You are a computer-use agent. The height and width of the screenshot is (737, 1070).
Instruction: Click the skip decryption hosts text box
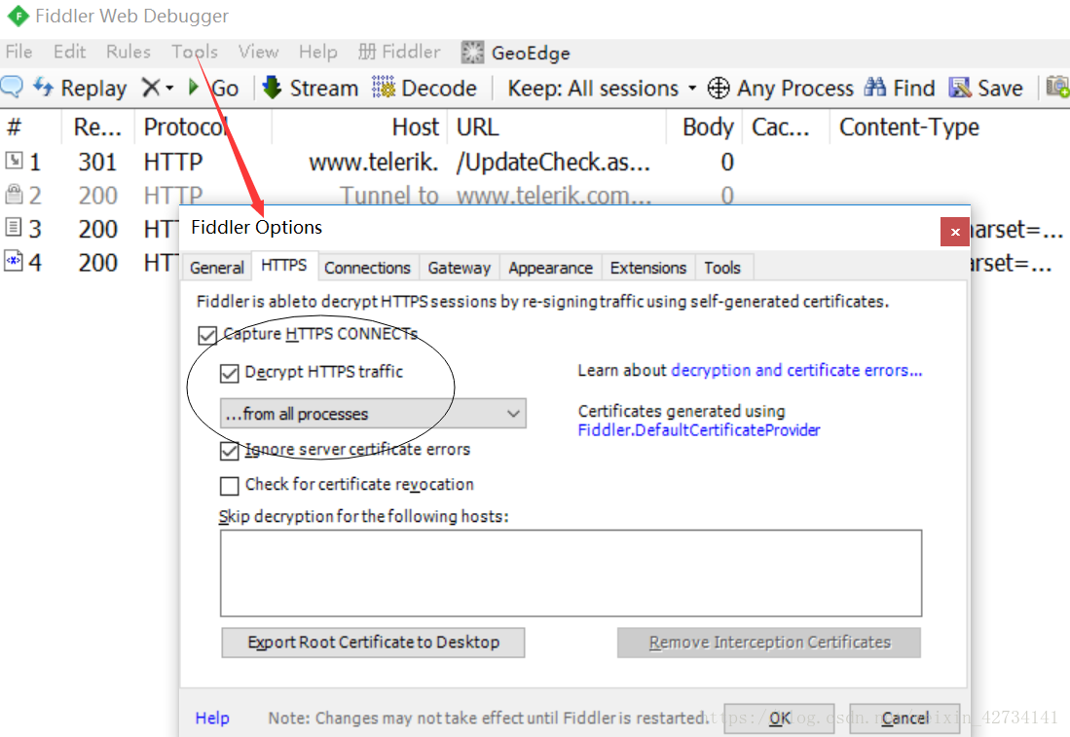pos(571,573)
